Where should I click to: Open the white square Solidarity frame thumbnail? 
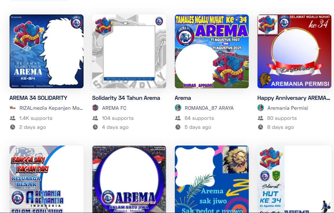pyautogui.click(x=129, y=51)
